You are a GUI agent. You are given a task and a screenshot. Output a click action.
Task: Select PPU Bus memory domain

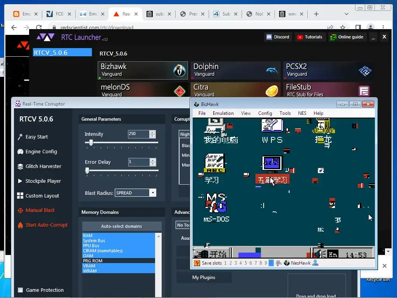pos(119,246)
